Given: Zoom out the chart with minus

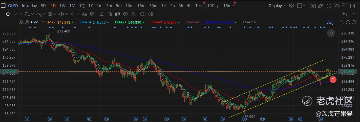Looking at the screenshot, I should [x=348, y=22].
